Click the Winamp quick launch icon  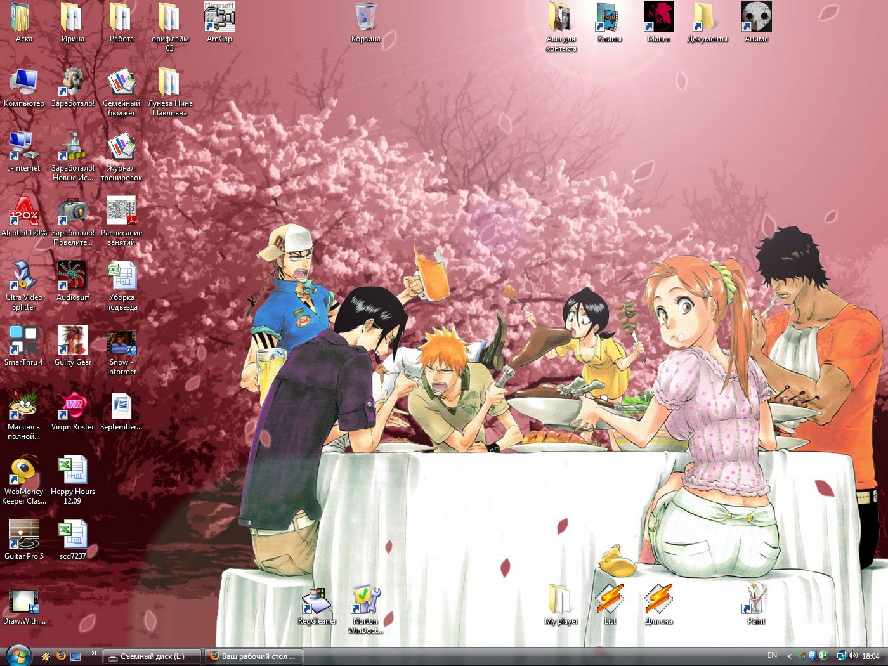46,656
